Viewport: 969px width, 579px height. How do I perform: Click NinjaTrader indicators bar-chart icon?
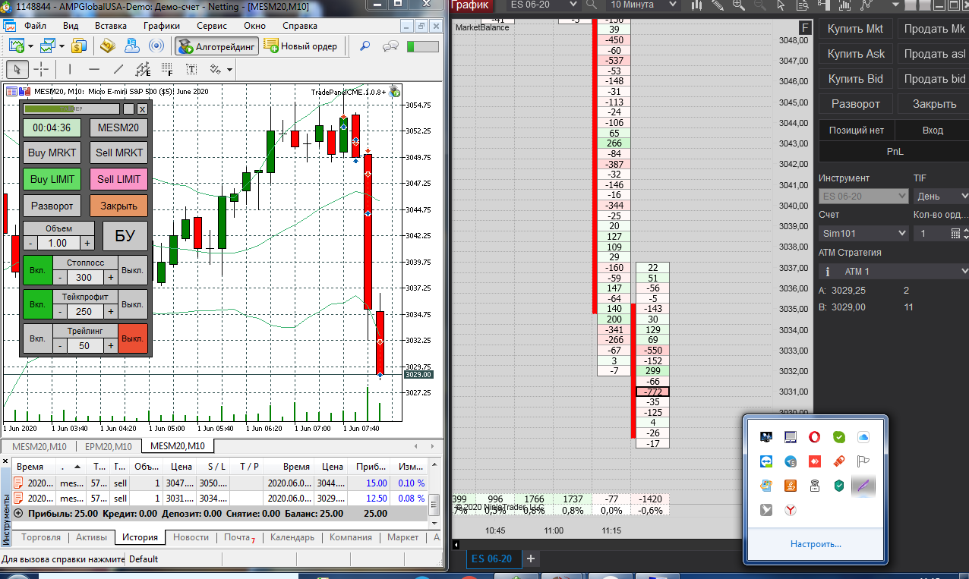point(844,5)
